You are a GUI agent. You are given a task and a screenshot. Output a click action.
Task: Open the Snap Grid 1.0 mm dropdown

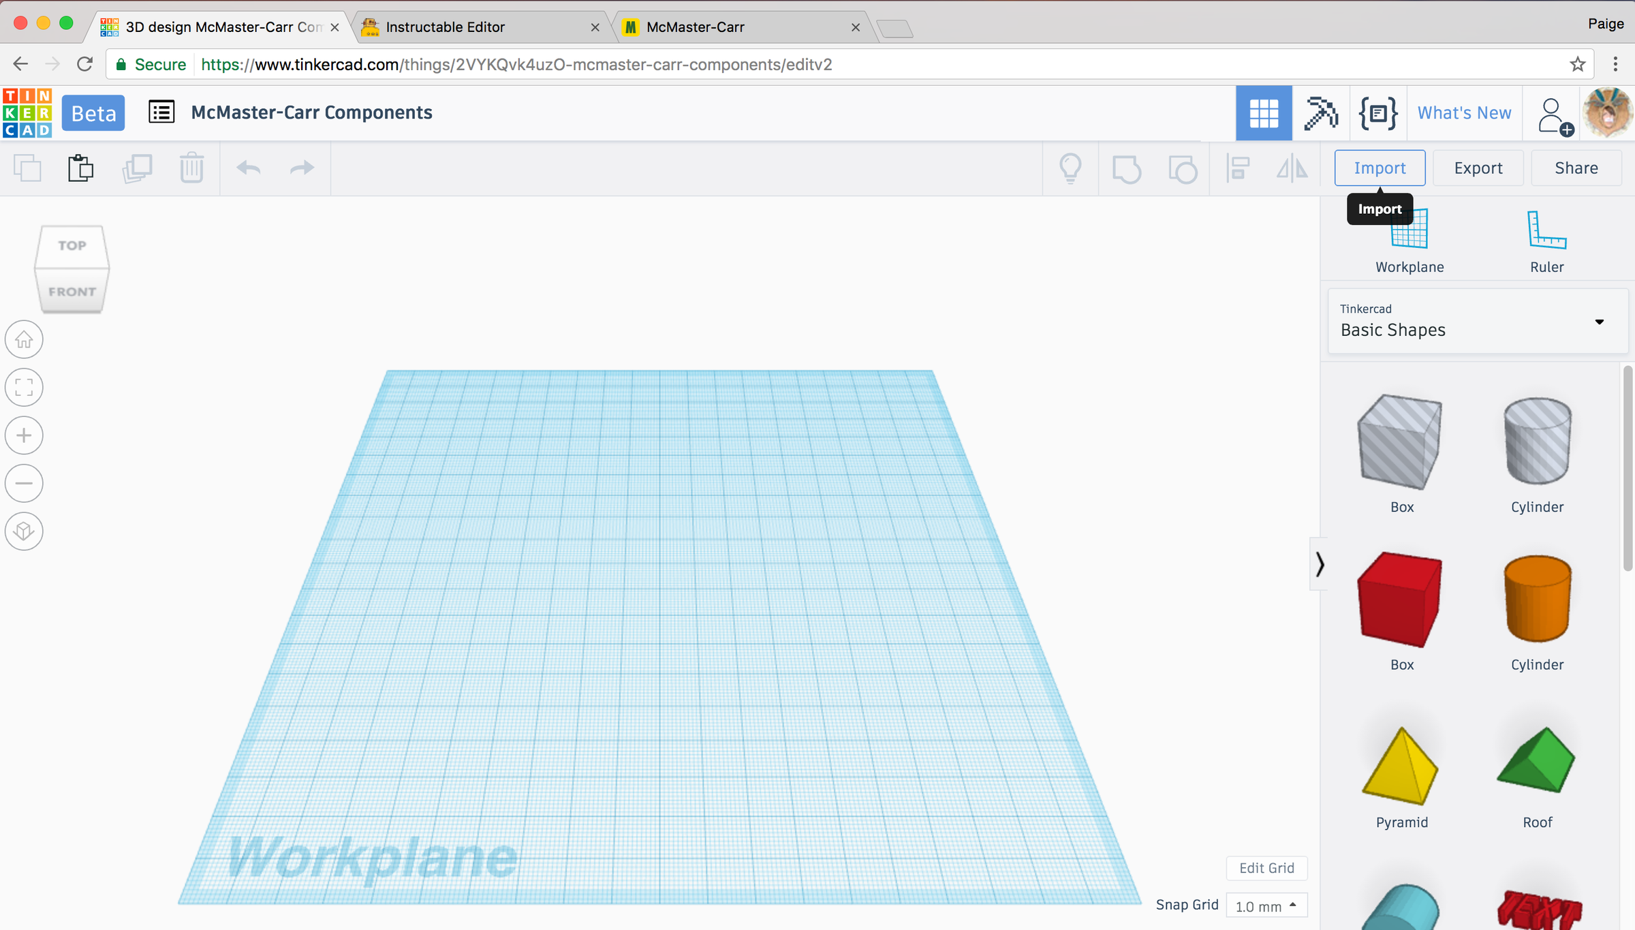(1265, 905)
